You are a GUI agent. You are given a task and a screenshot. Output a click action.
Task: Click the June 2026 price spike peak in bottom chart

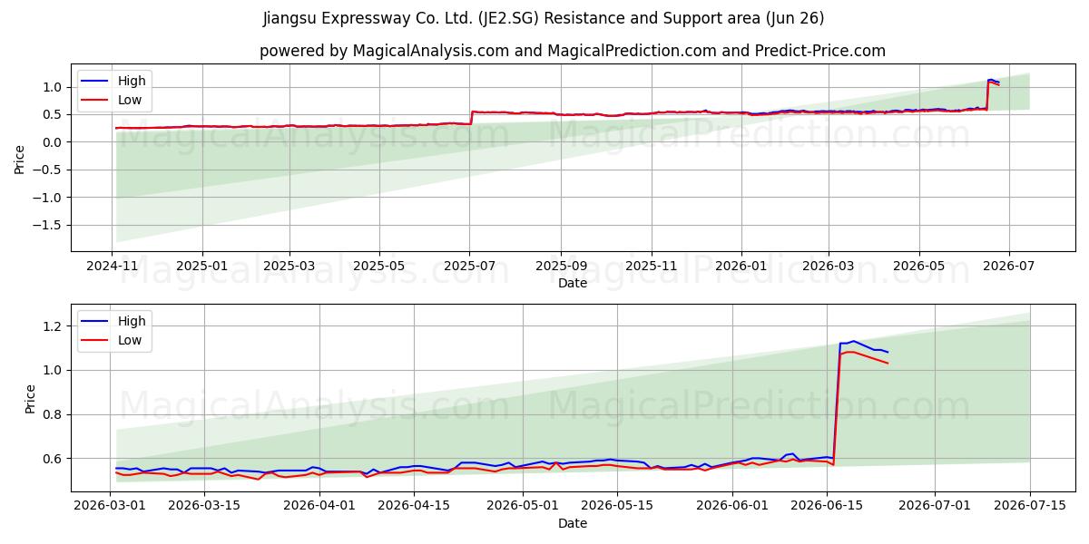tap(853, 341)
